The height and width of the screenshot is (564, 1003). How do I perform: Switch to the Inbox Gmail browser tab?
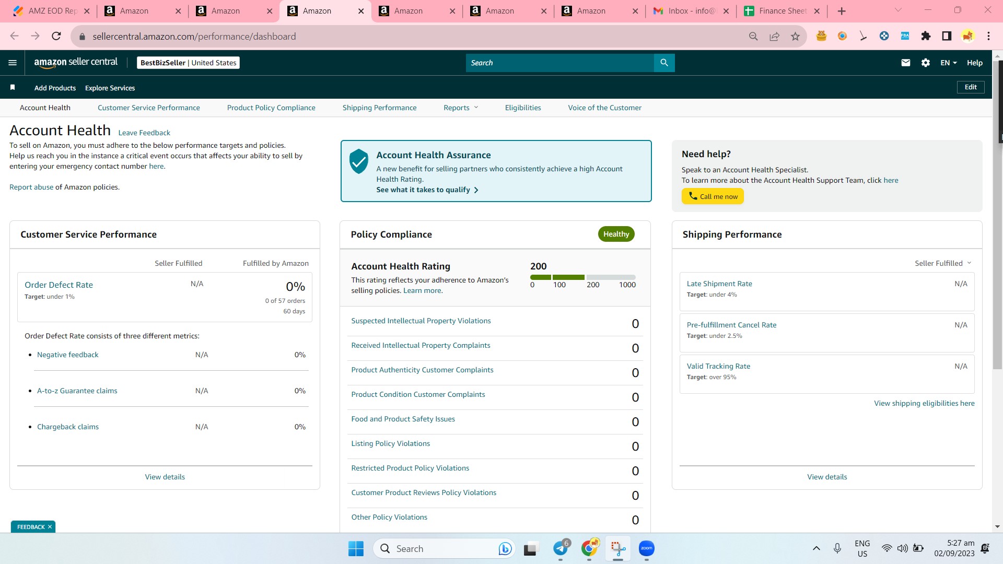pyautogui.click(x=691, y=11)
